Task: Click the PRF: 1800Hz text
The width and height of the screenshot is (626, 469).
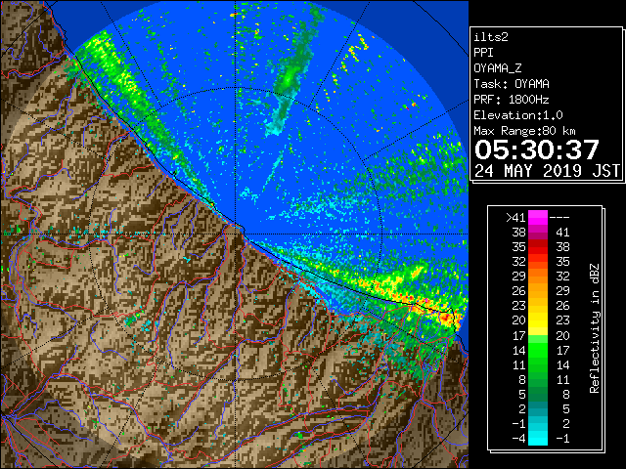Action: 512,100
